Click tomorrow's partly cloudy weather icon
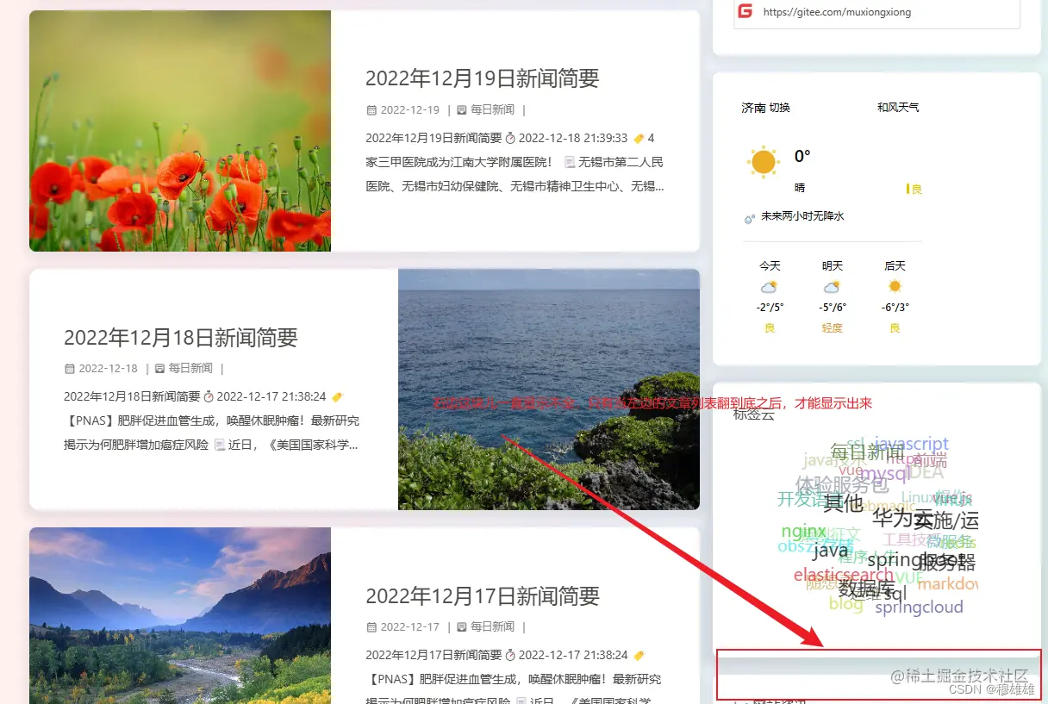 831,288
